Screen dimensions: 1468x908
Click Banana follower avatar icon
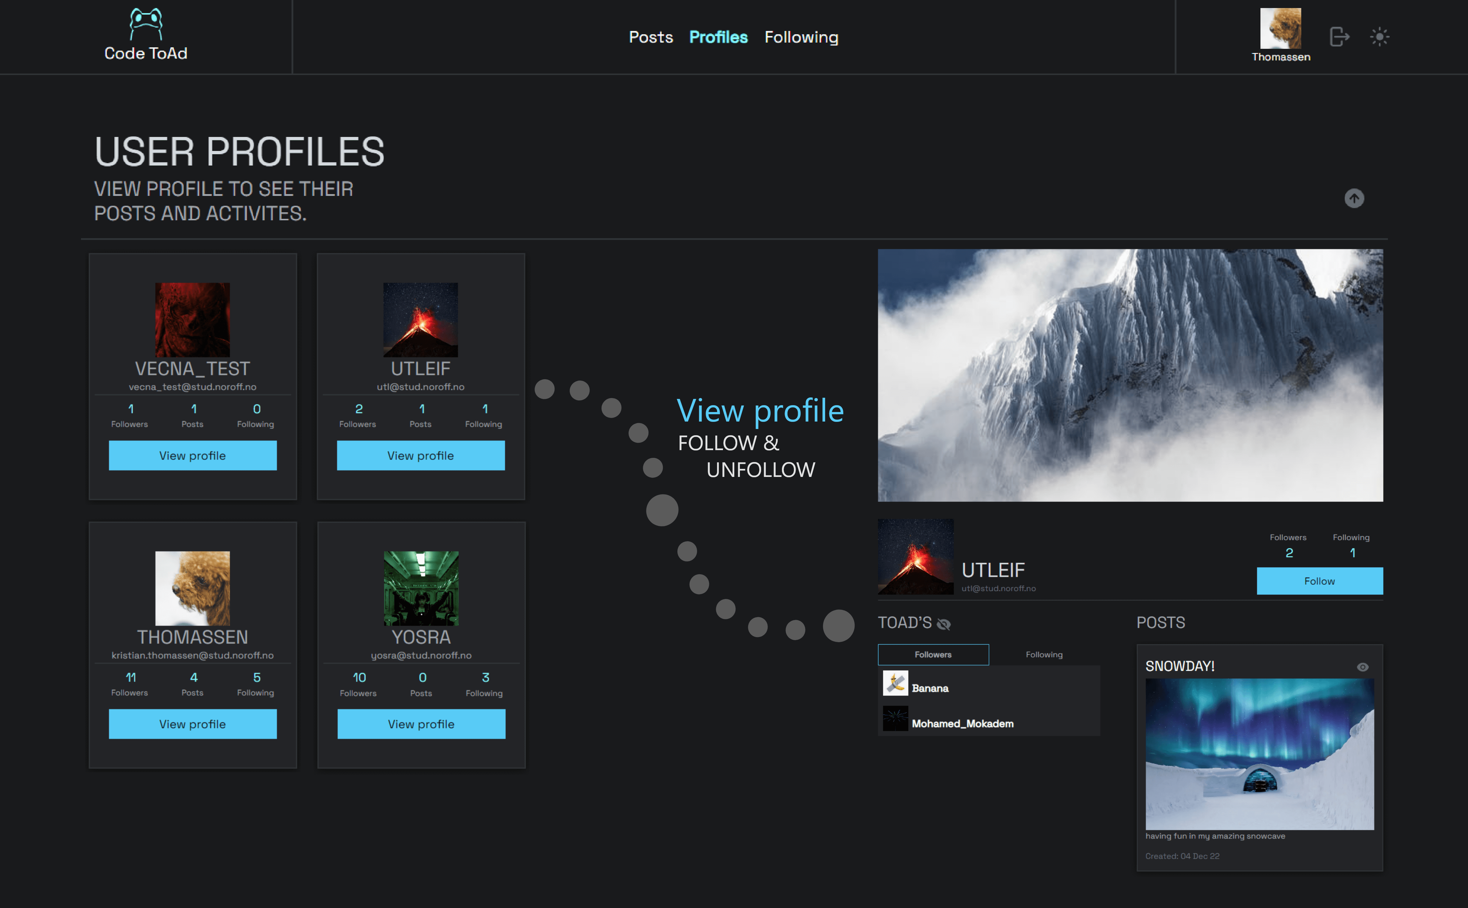coord(896,684)
